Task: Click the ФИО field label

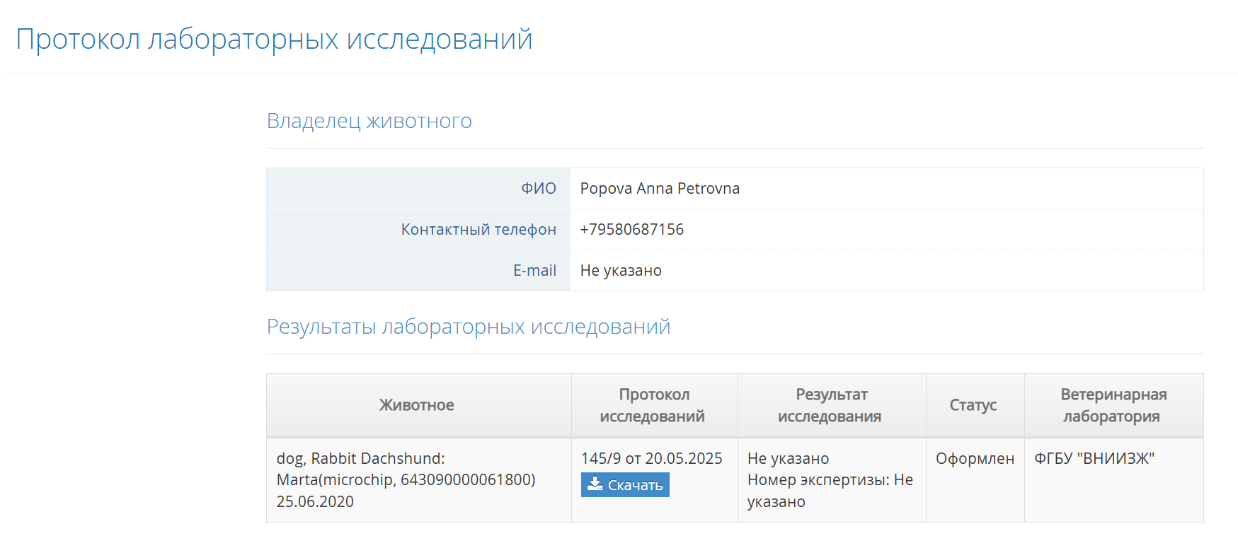Action: [538, 188]
